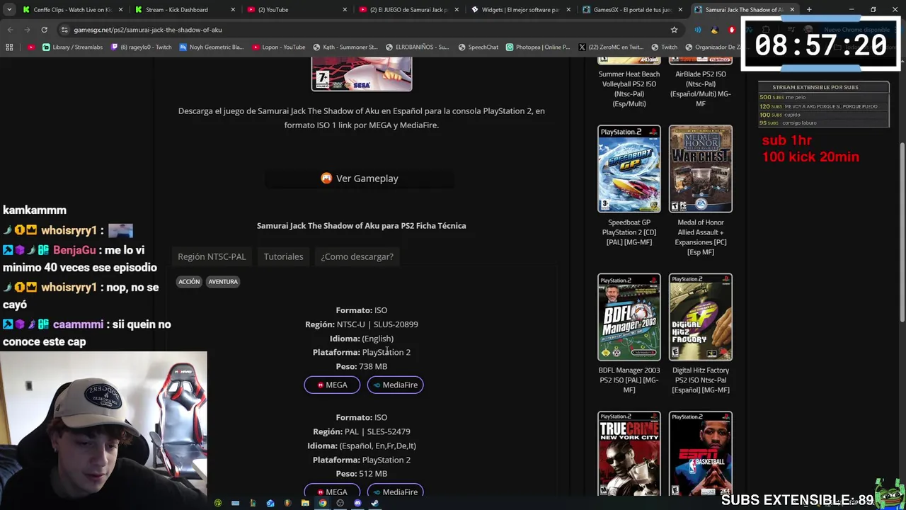Select the Región NTSC-PAL tab
The width and height of the screenshot is (906, 510).
click(212, 256)
